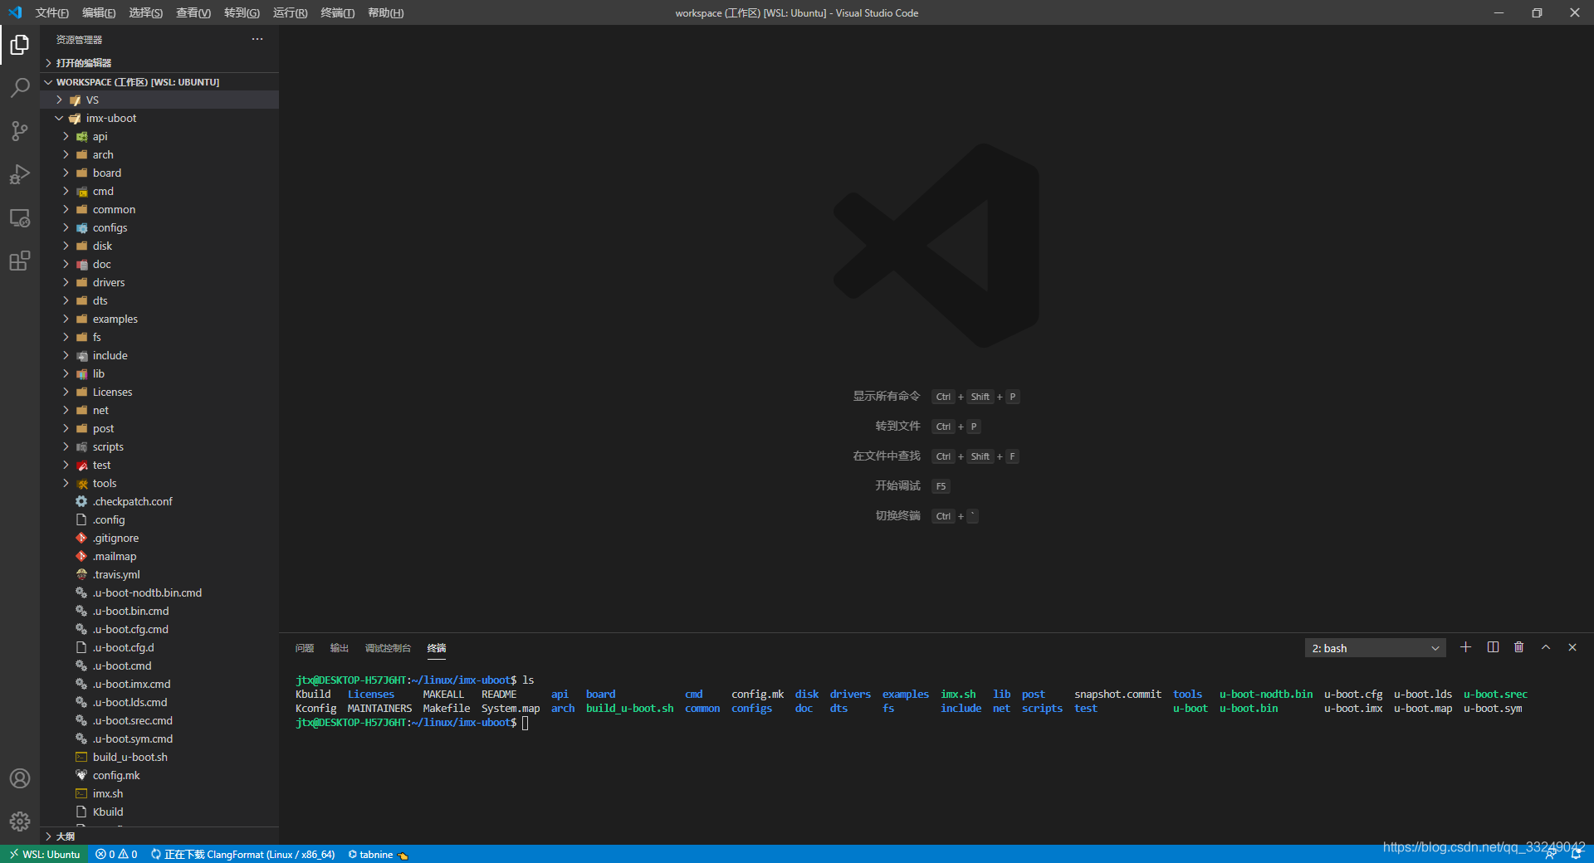
Task: Click the ClangFormat download status item
Action: [x=242, y=854]
